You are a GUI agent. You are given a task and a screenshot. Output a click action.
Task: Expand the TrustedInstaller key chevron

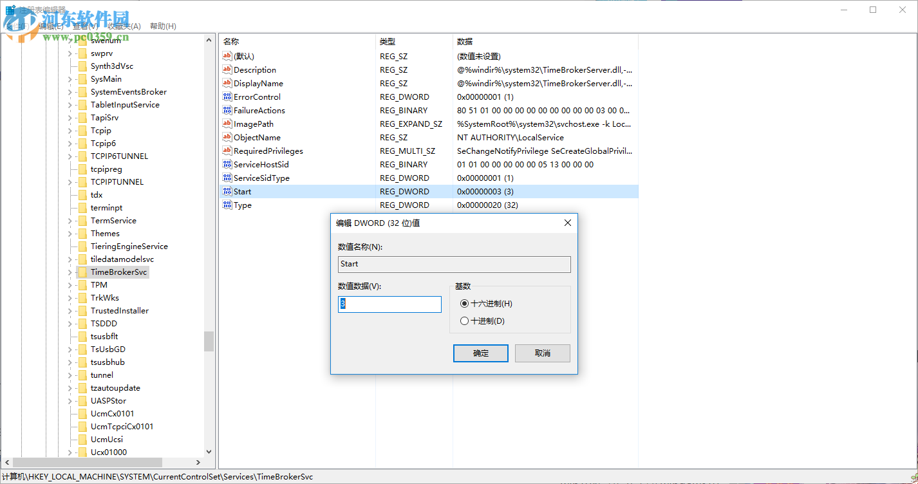(69, 310)
